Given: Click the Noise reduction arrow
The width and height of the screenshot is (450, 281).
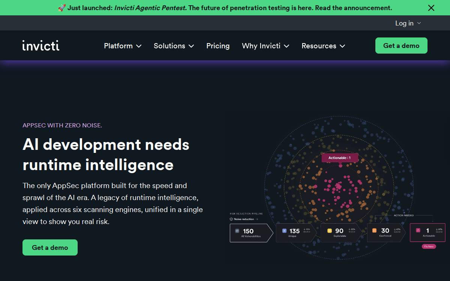Looking at the screenshot, I should [257, 219].
